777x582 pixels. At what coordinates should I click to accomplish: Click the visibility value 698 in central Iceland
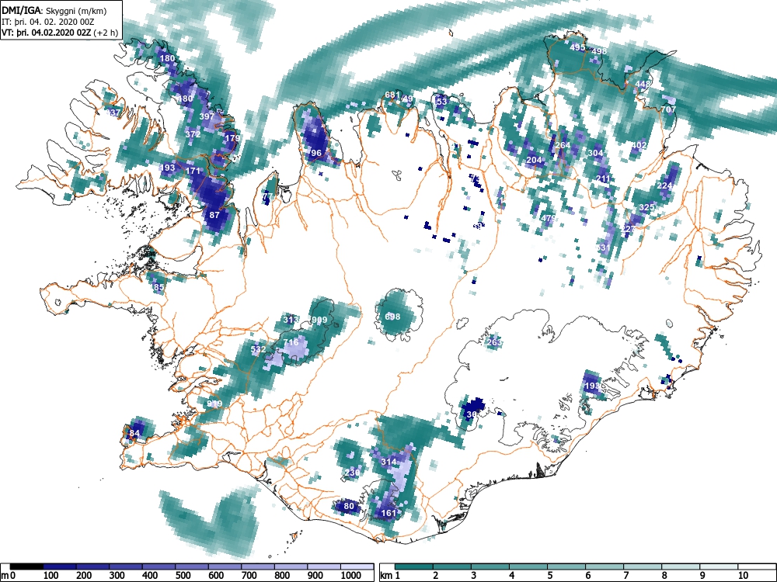(392, 317)
